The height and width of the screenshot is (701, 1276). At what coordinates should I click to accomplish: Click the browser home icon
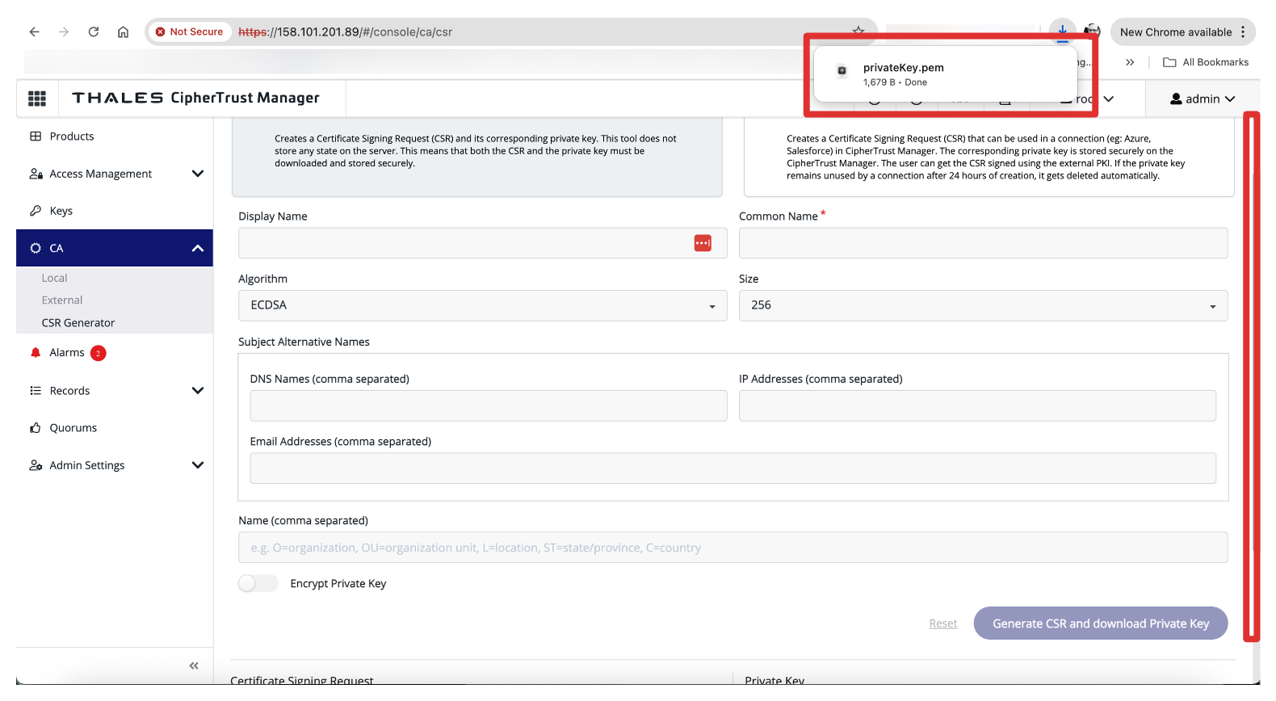[x=123, y=32]
